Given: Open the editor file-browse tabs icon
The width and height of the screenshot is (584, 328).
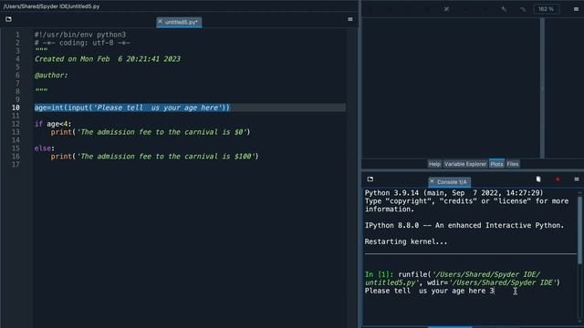Looking at the screenshot, I should tap(8, 19).
